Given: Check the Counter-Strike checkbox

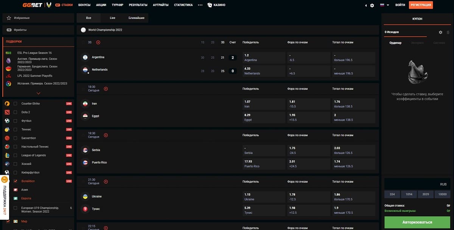Looking at the screenshot, I should click(x=16, y=104).
